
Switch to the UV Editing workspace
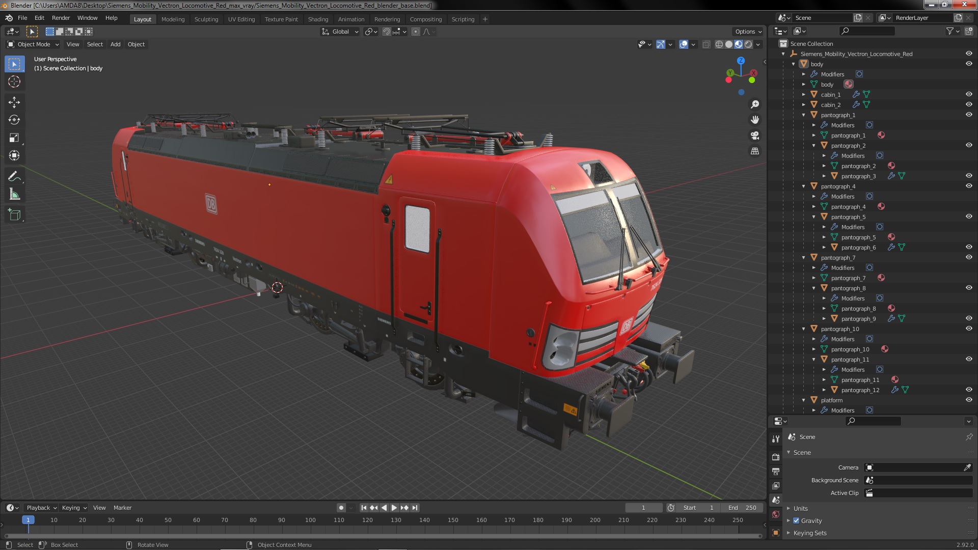click(x=241, y=19)
